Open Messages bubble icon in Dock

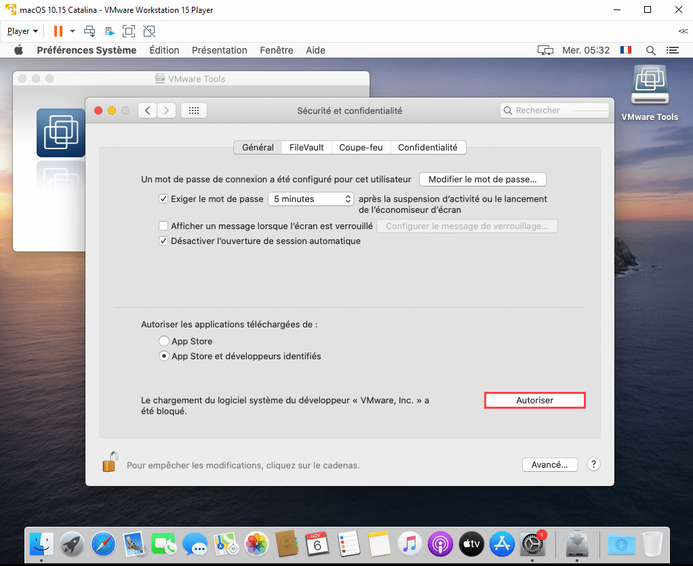point(195,544)
